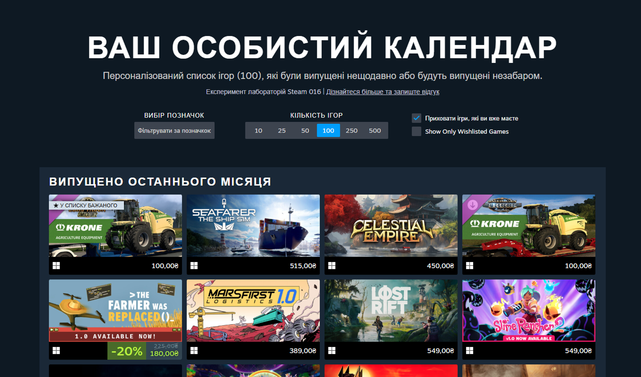Click the 180,00₴ discounted price
The width and height of the screenshot is (641, 377).
click(164, 354)
